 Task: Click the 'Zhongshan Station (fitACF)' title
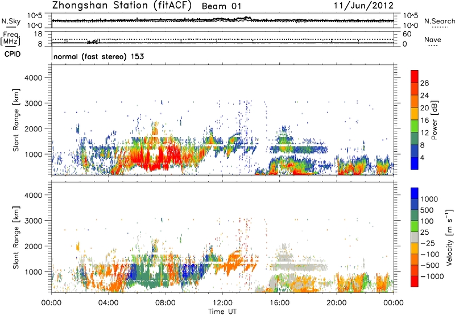pyautogui.click(x=122, y=5)
